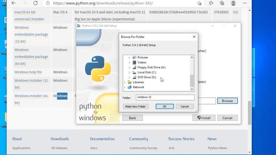Expand the Local Disk (C:) node

coord(129,72)
